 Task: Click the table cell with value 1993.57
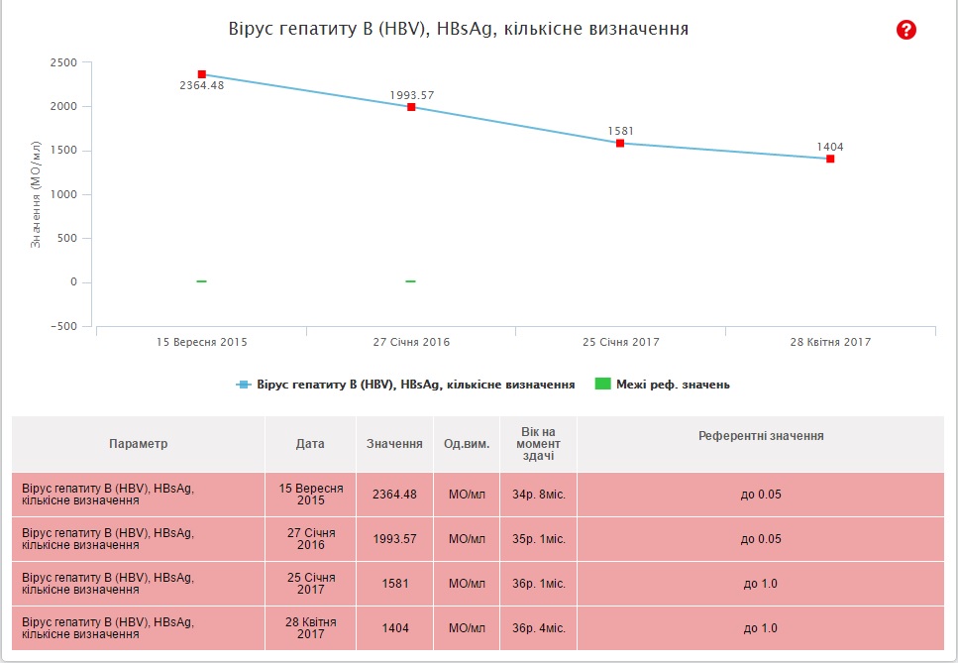tap(394, 539)
